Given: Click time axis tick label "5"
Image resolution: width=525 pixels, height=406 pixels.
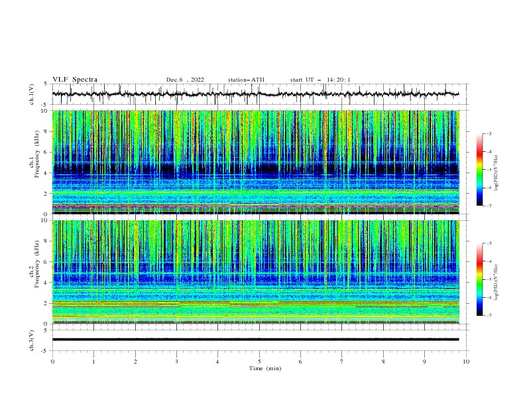Looking at the screenshot, I should click(259, 362).
